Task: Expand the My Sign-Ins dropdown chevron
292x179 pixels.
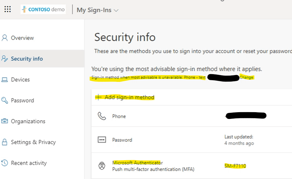Action: click(x=116, y=11)
